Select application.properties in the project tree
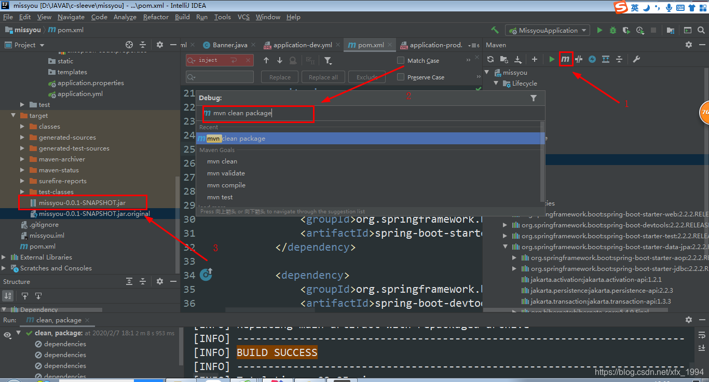Viewport: 709px width, 382px height. [90, 83]
